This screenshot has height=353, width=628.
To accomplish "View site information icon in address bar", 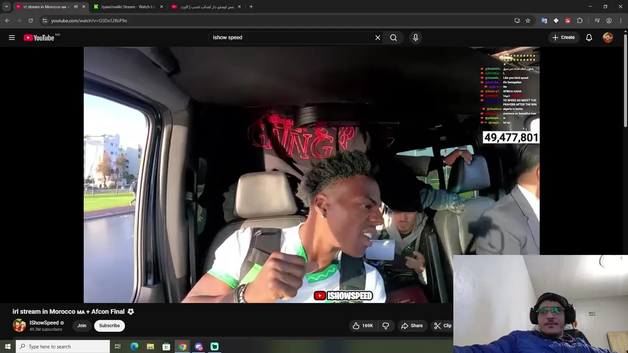I will click(45, 21).
